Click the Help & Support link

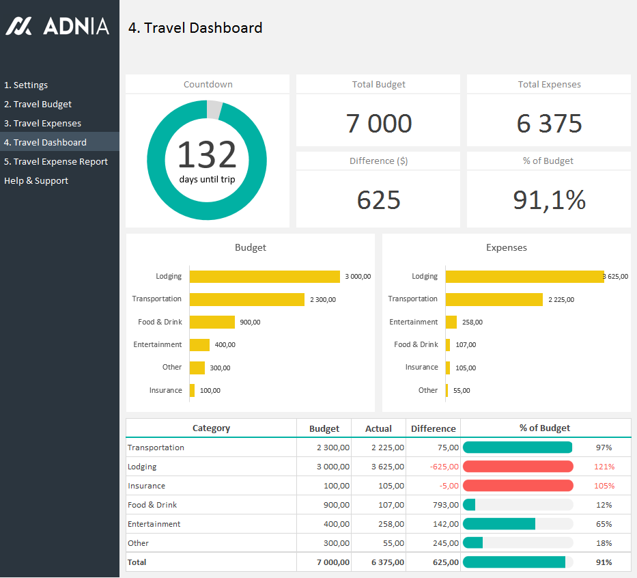coord(36,181)
